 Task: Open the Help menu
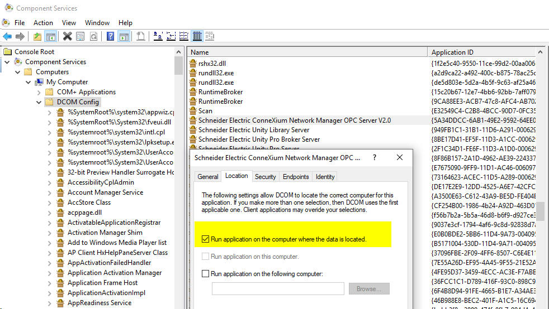125,23
